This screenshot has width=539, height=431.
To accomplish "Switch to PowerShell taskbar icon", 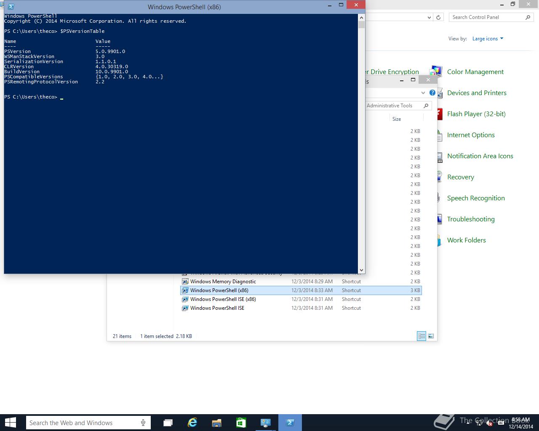I will point(290,423).
